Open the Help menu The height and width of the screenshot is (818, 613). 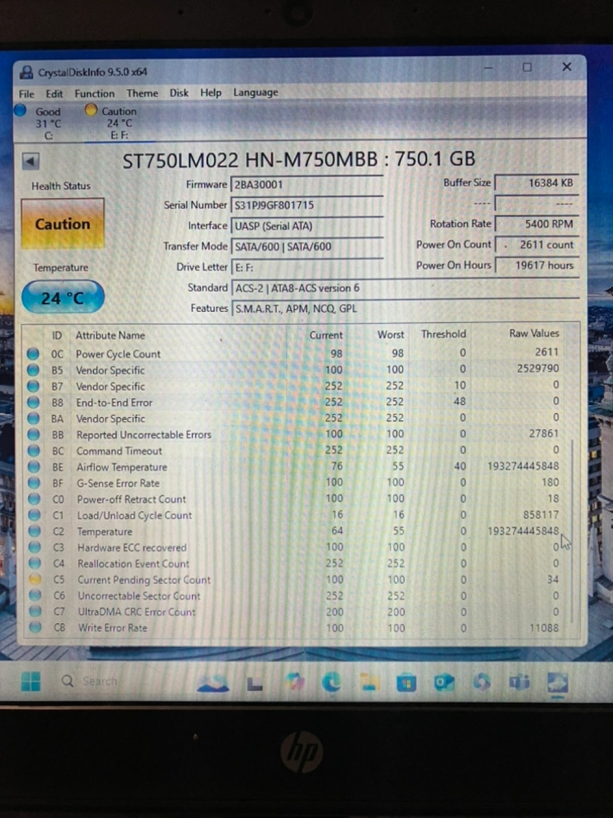tap(211, 93)
